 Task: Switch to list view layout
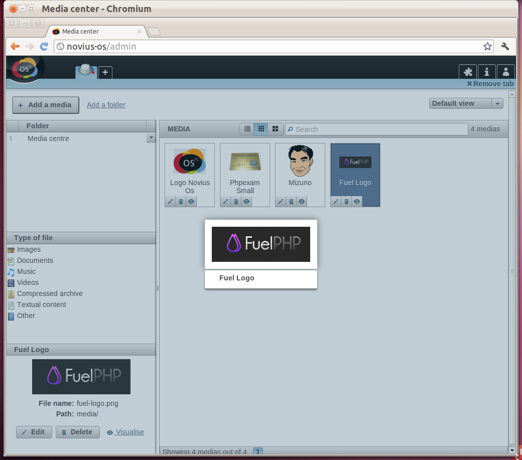click(x=247, y=129)
